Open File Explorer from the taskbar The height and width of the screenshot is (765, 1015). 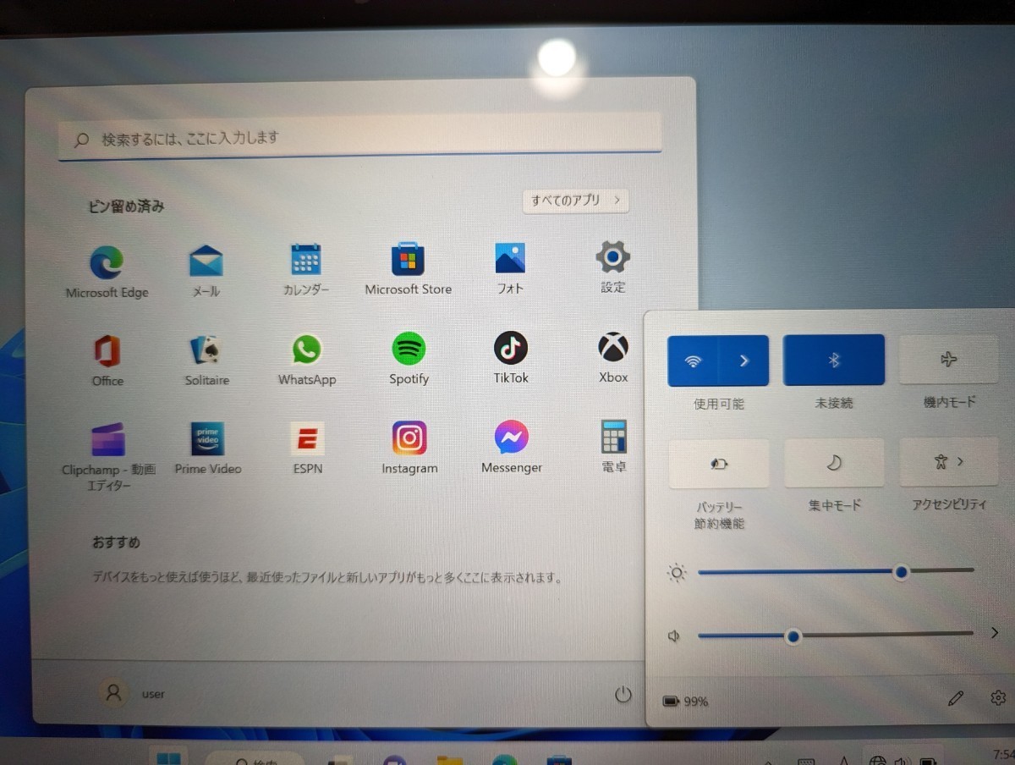point(449,759)
